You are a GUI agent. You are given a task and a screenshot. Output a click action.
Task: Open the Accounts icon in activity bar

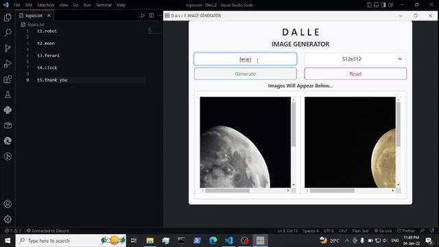(8, 204)
